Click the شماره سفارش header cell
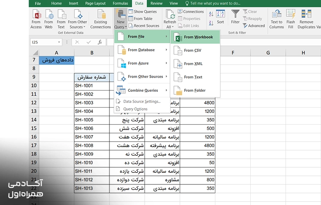Viewport: 321px width, 205px height. 92,77
